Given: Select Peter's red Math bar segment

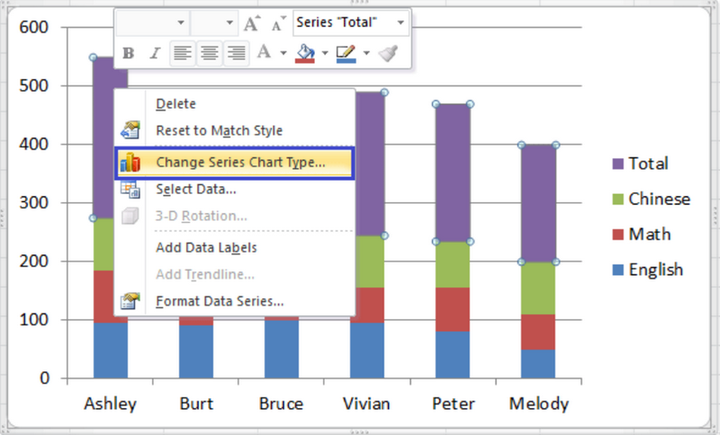Looking at the screenshot, I should coord(453,309).
